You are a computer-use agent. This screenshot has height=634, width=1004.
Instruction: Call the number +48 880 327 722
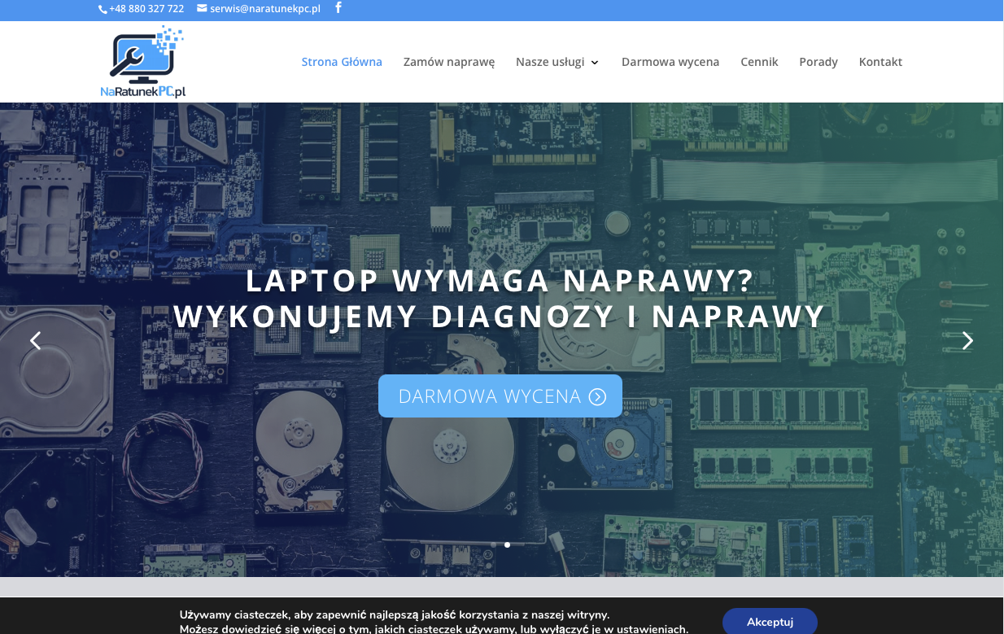146,9
